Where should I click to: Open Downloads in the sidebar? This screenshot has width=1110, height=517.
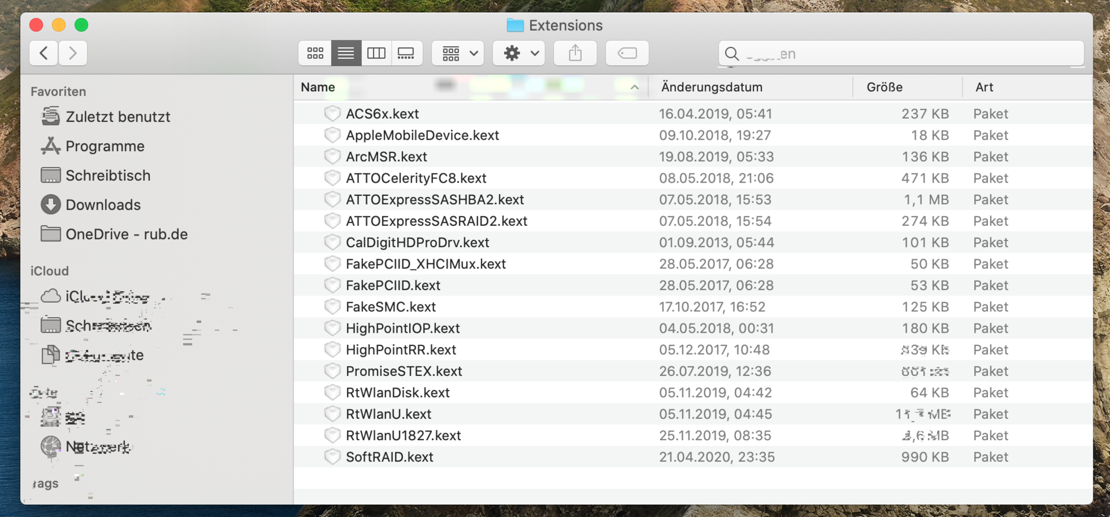pos(103,205)
